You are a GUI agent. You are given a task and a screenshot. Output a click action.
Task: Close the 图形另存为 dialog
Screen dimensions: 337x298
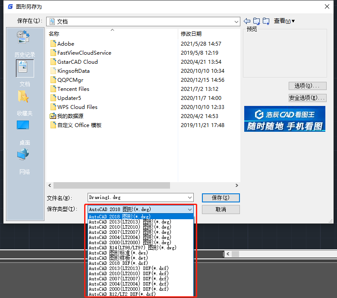[327, 6]
